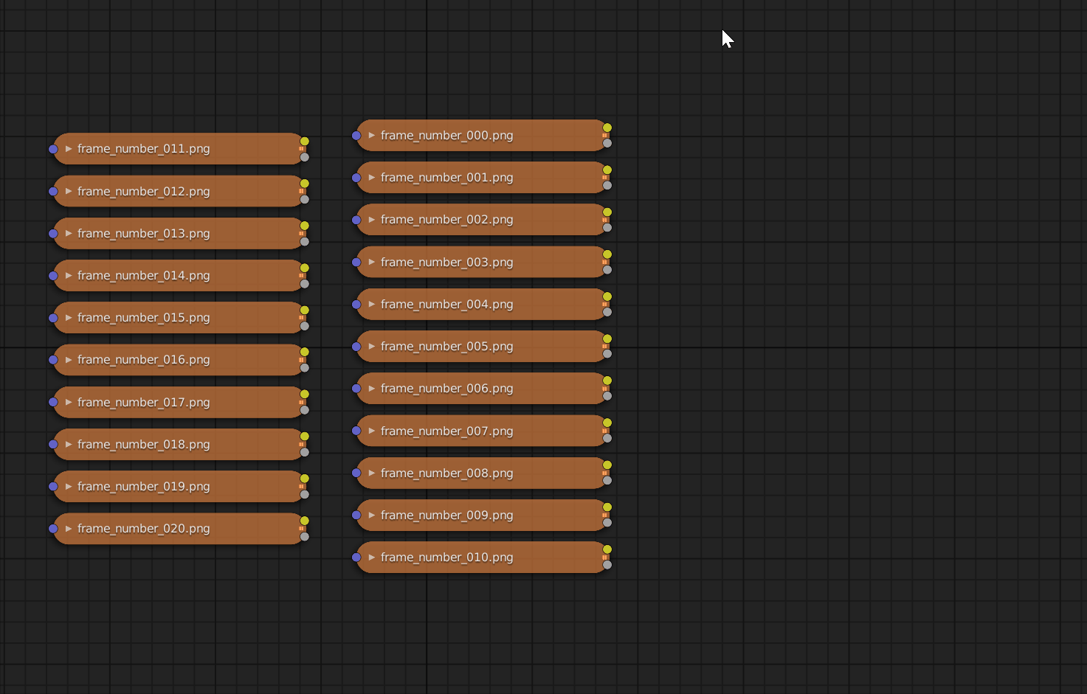Click the yellow output socket of frame_number_015.png
The width and height of the screenshot is (1087, 694).
pyautogui.click(x=304, y=310)
